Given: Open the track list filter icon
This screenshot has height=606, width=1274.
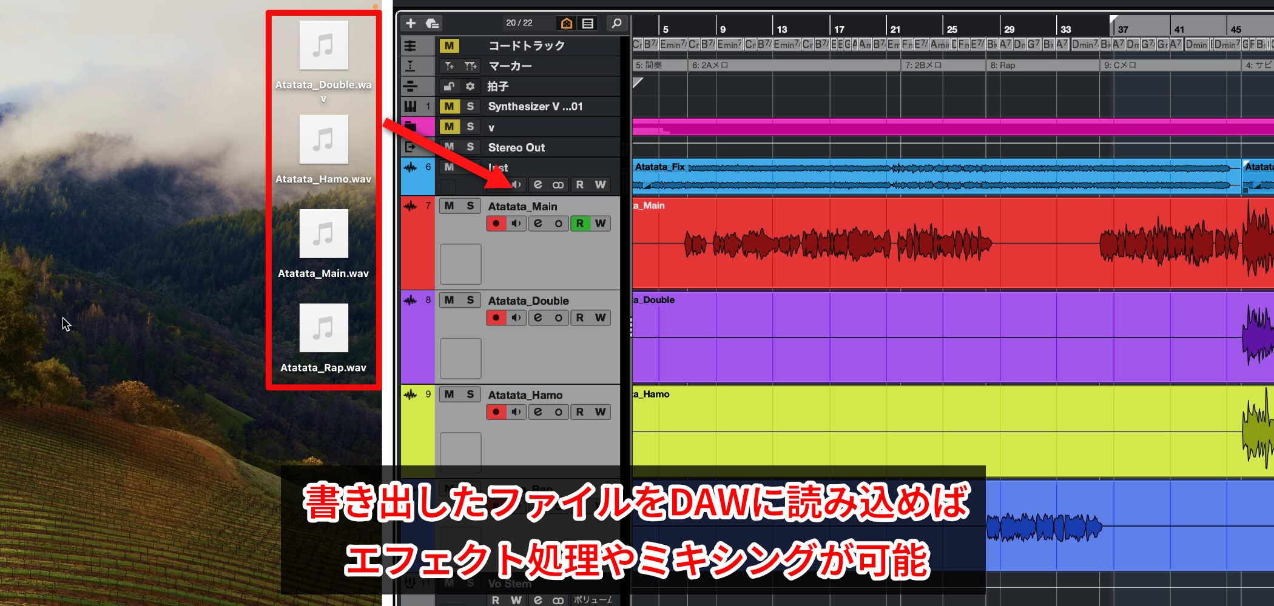Looking at the screenshot, I should pos(588,23).
